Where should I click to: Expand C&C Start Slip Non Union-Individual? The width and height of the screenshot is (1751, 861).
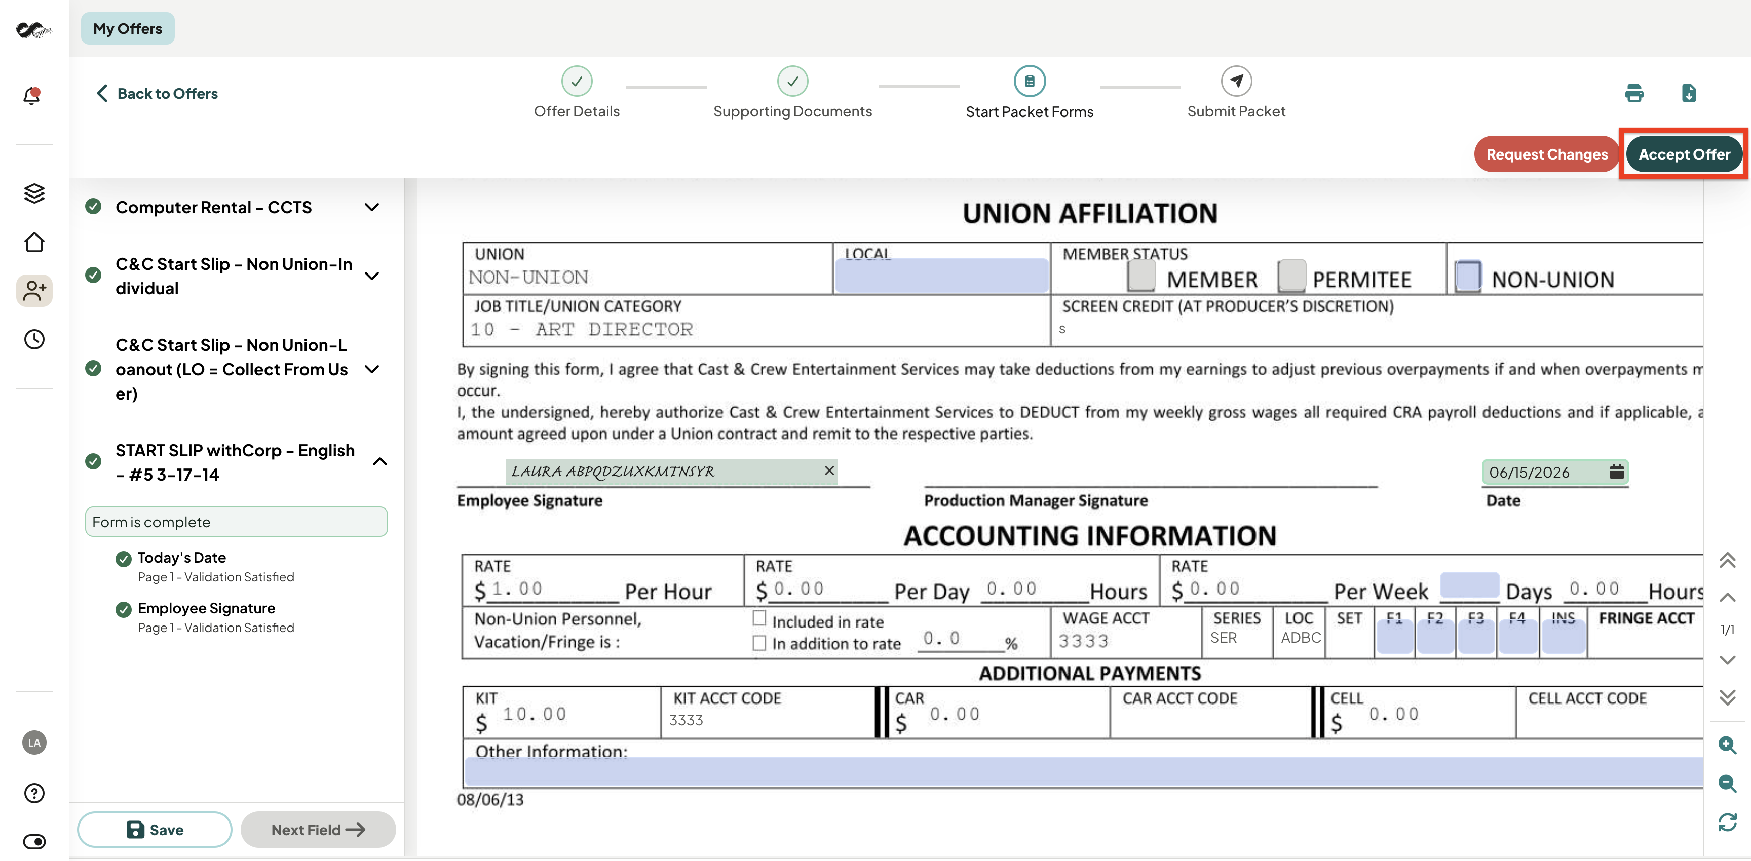click(372, 276)
